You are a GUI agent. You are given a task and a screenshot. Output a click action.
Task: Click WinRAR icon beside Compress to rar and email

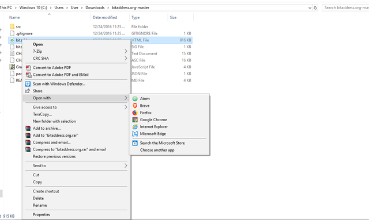point(28,149)
